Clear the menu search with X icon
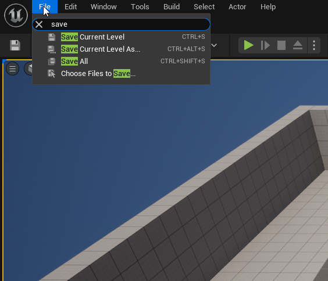The image size is (328, 281). click(39, 24)
